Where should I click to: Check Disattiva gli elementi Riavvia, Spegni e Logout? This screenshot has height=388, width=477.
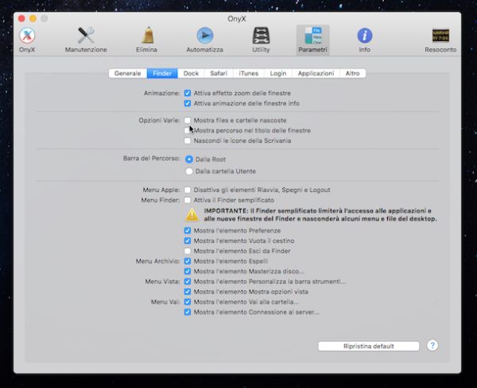pyautogui.click(x=188, y=190)
